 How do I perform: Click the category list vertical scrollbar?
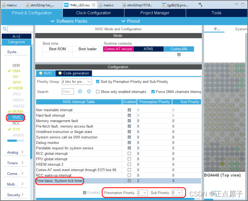31,103
